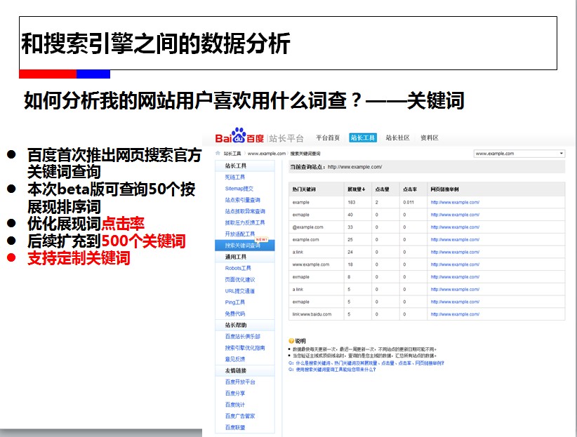The height and width of the screenshot is (437, 577).
Task: Go to the 资料区 tab
Action: (x=430, y=137)
